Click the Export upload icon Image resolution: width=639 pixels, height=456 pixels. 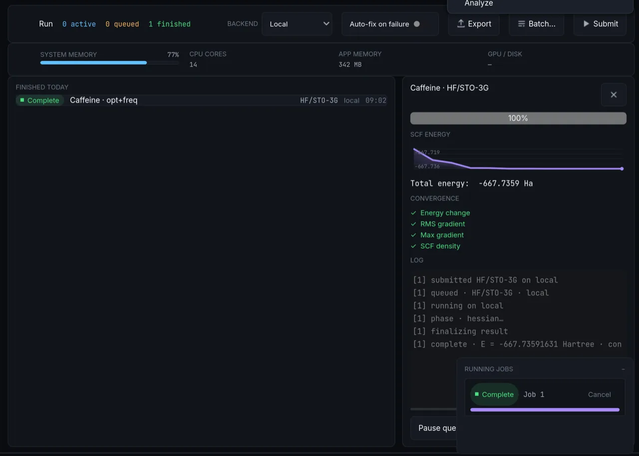click(461, 23)
